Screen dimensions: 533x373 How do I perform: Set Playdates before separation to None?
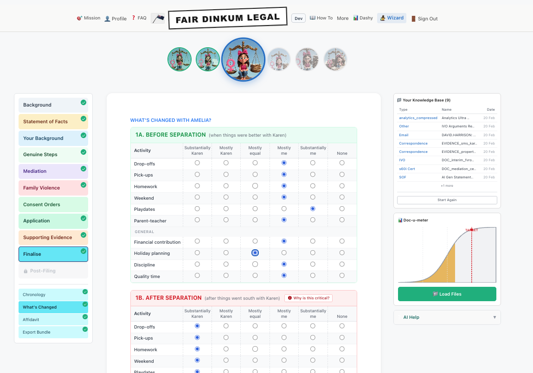(x=342, y=209)
